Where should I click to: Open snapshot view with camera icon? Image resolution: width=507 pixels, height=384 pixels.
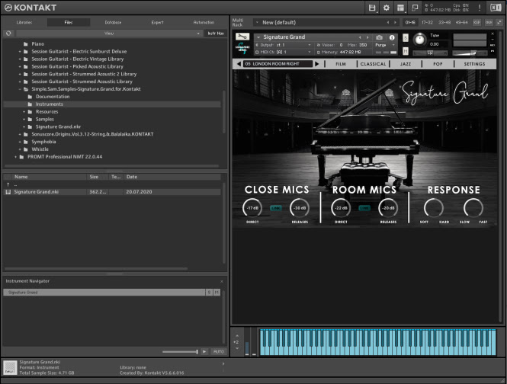point(379,37)
